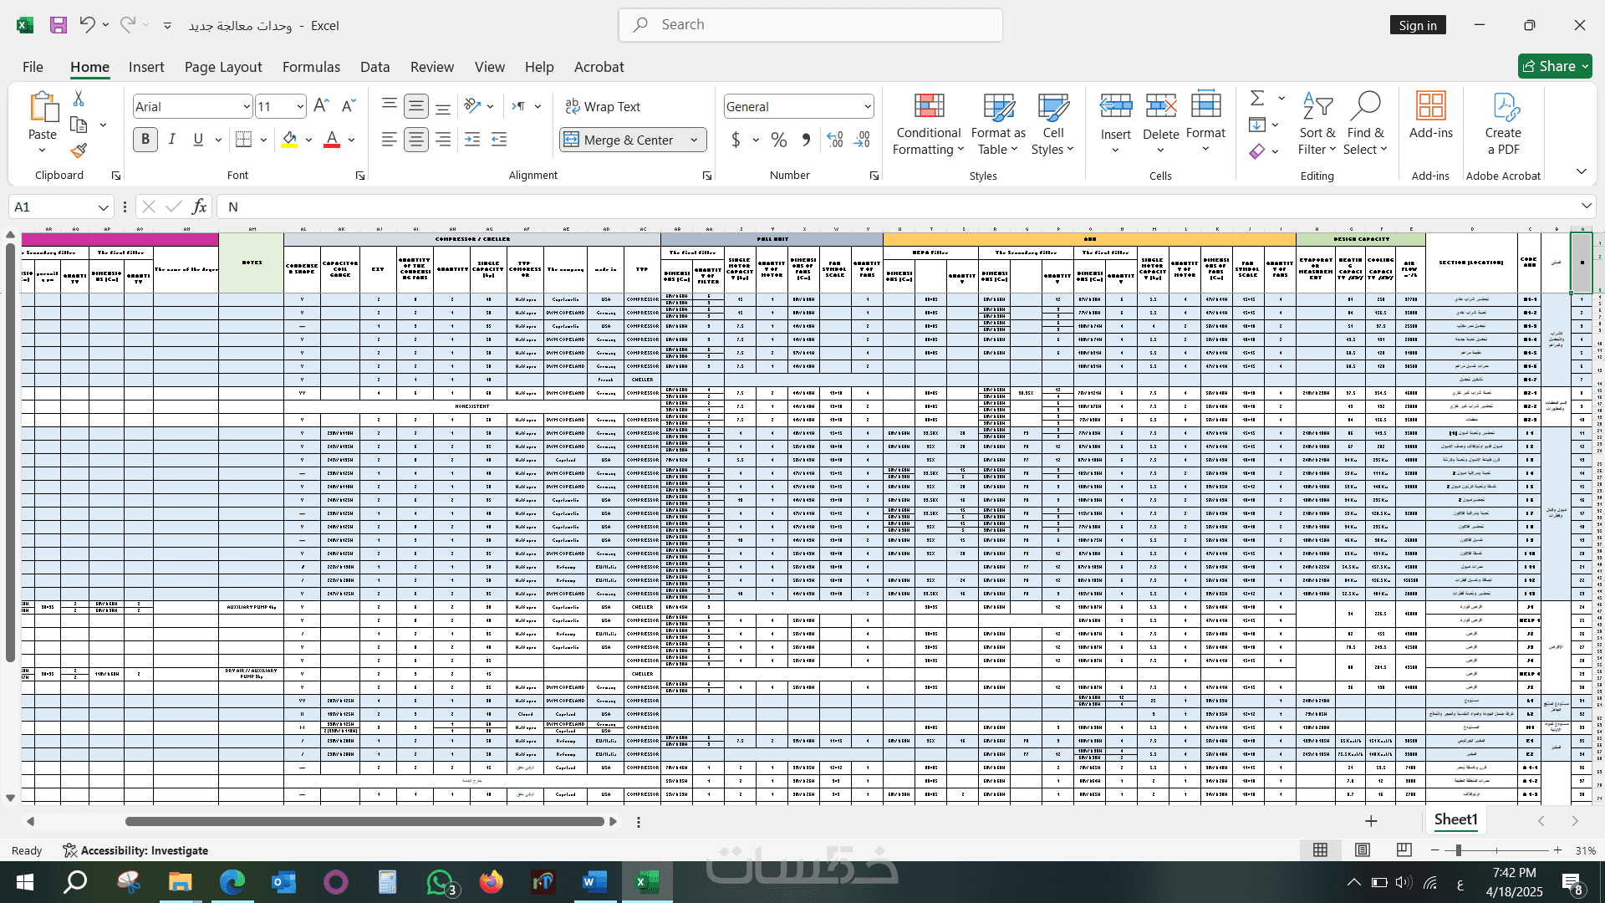Click the Share button
The width and height of the screenshot is (1605, 903).
pos(1554,66)
